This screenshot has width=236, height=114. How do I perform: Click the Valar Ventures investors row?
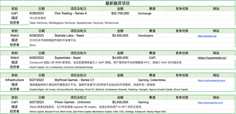(x=132, y=23)
